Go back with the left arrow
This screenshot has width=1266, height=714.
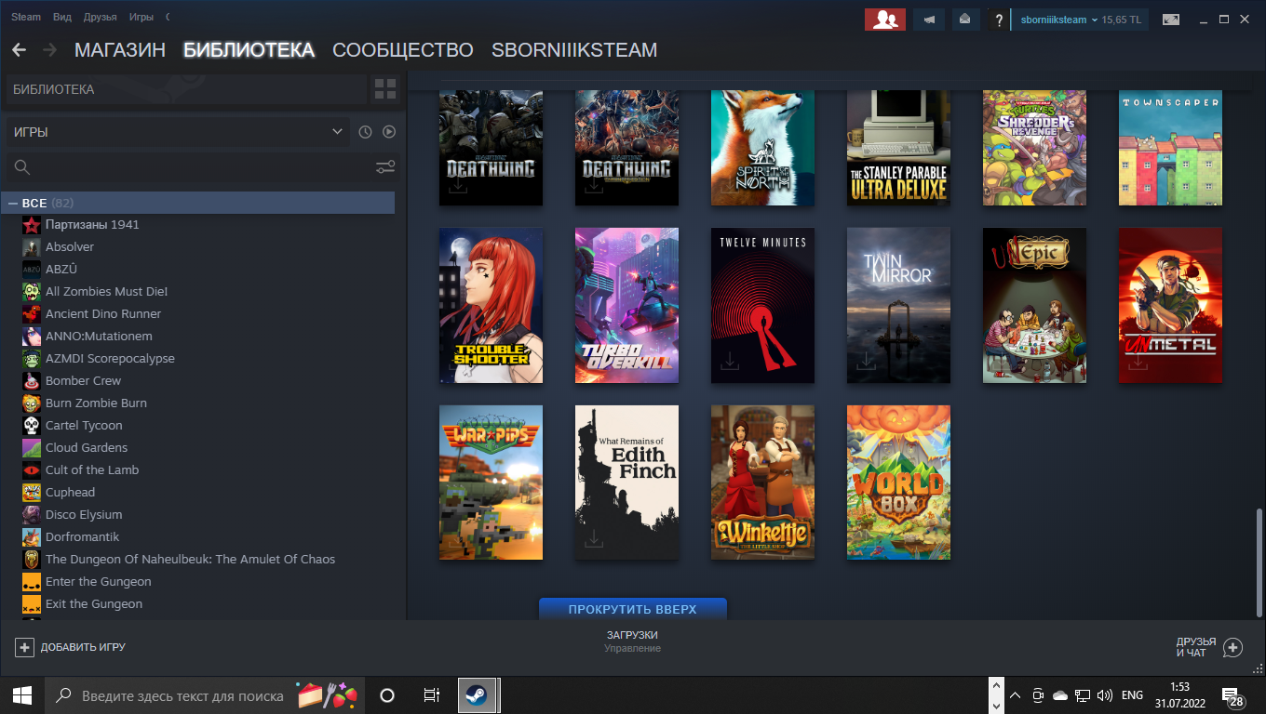[20, 50]
